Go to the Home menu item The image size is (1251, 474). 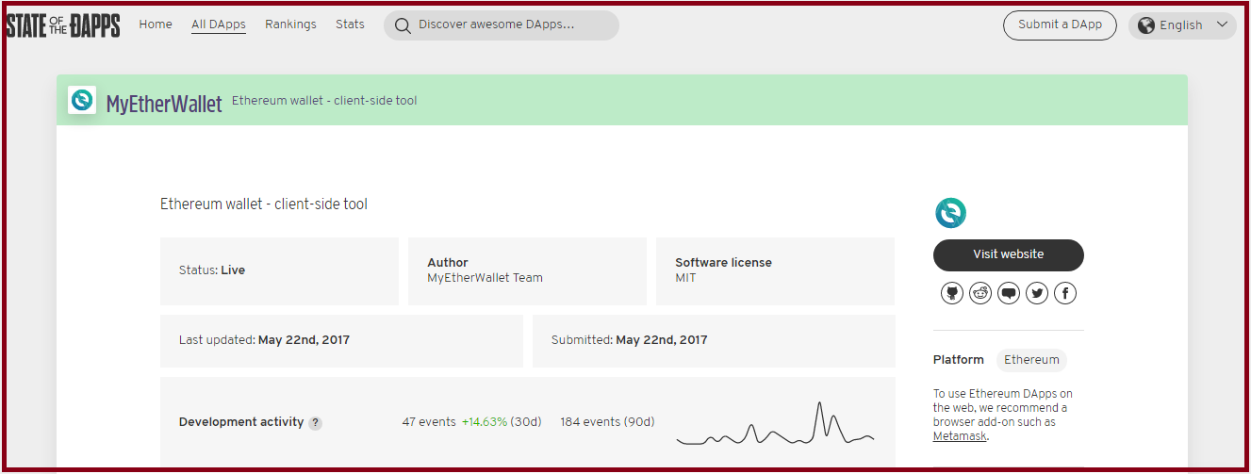click(156, 25)
